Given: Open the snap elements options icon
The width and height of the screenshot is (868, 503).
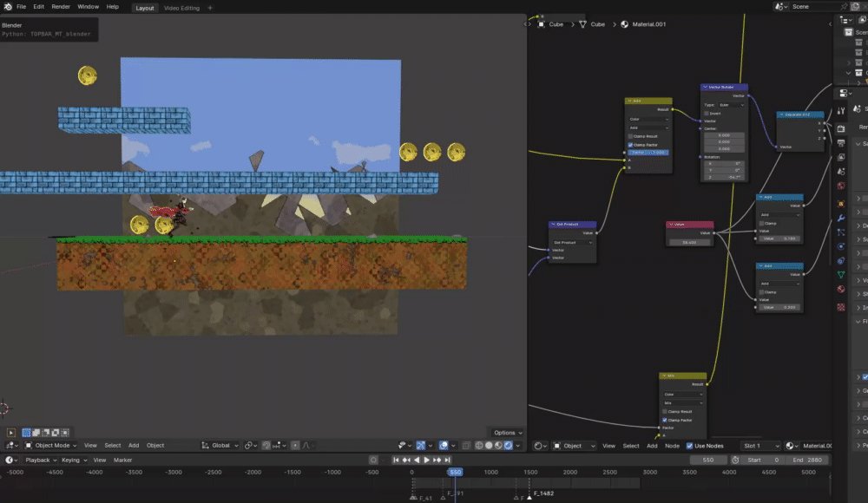Looking at the screenshot, I should [x=279, y=446].
